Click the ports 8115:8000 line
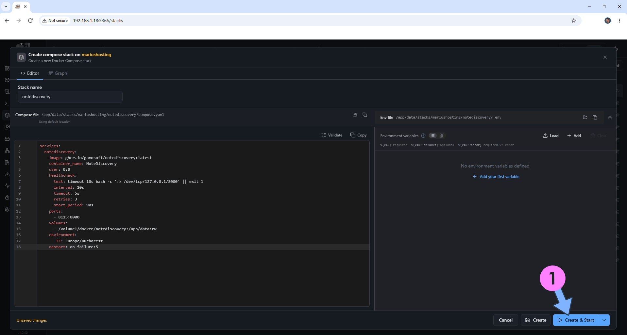The height and width of the screenshot is (335, 627). pyautogui.click(x=67, y=217)
